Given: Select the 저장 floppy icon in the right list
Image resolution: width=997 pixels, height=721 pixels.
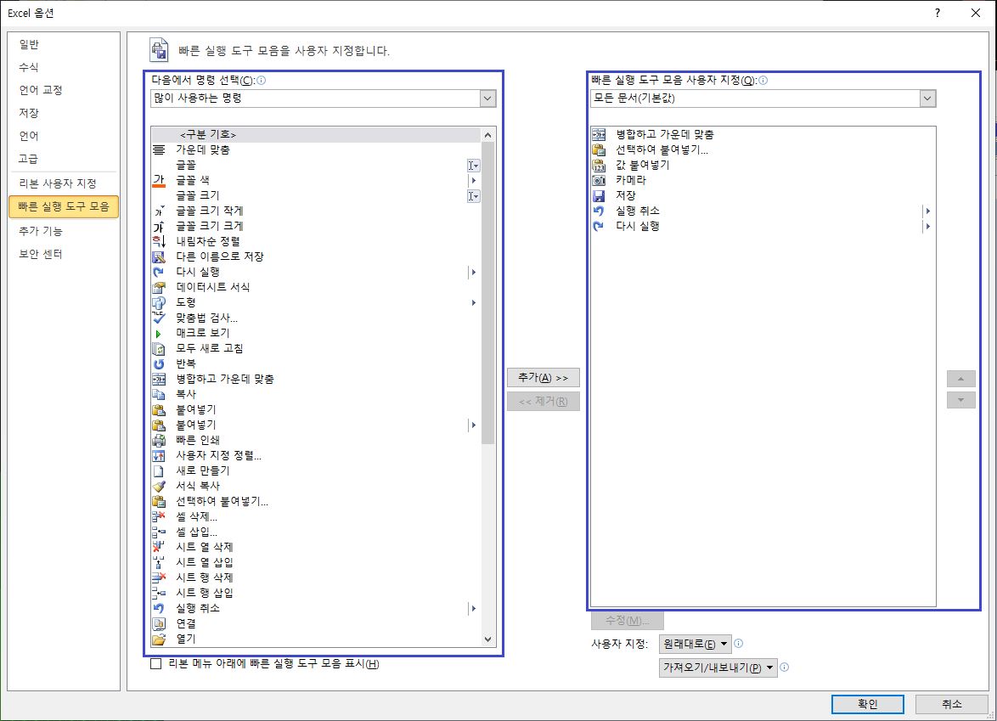Looking at the screenshot, I should (x=599, y=196).
